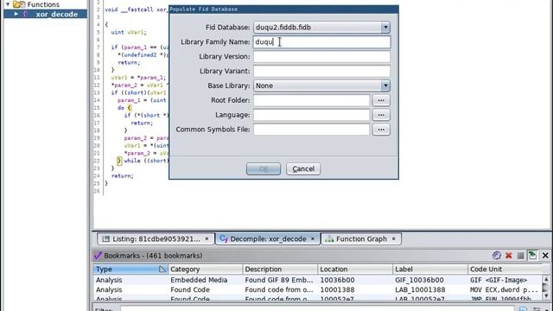Click the Found GIF 89 description cell

click(280, 280)
